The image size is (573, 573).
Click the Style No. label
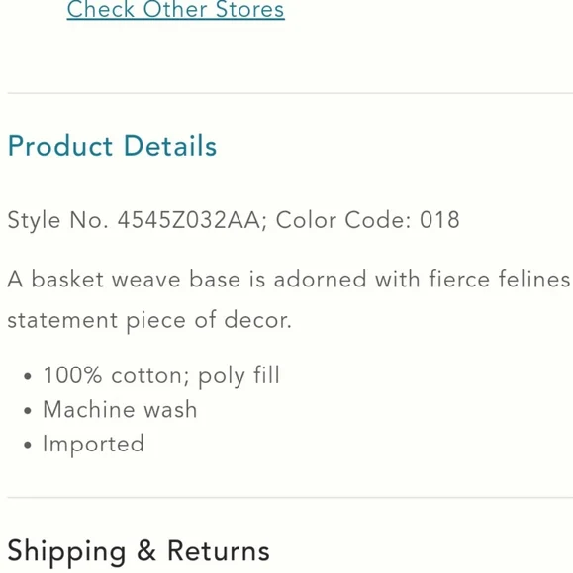(57, 220)
